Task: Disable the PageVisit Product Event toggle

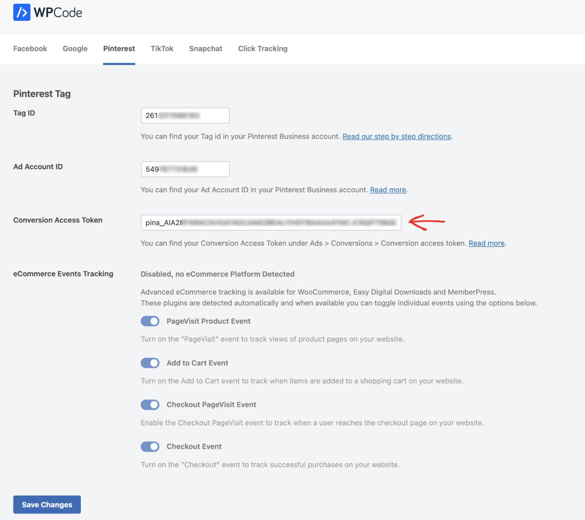Action: click(x=150, y=321)
